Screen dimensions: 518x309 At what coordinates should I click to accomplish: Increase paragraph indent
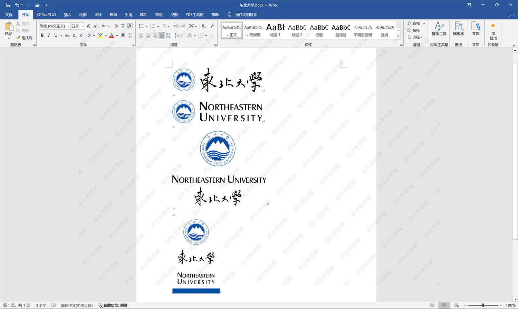(x=183, y=26)
